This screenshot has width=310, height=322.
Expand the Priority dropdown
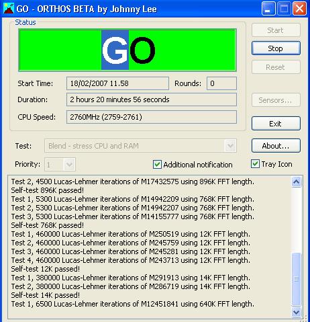coord(69,165)
